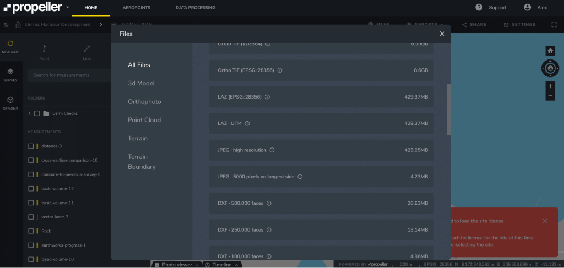The height and width of the screenshot is (268, 564).
Task: Open the Designs cube icon
Action: (10, 100)
